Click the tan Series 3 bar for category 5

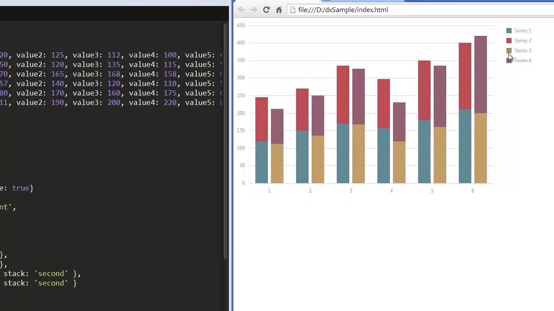(440, 155)
